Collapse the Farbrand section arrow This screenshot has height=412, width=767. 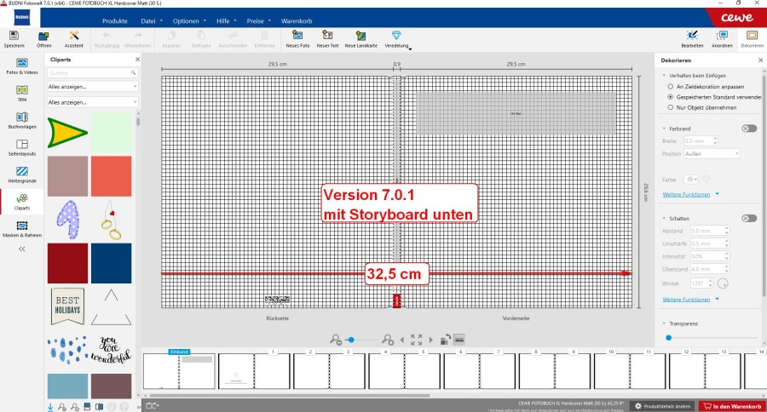(664, 129)
